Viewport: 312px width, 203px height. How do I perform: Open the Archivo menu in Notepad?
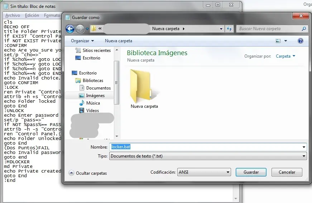[x=13, y=15]
